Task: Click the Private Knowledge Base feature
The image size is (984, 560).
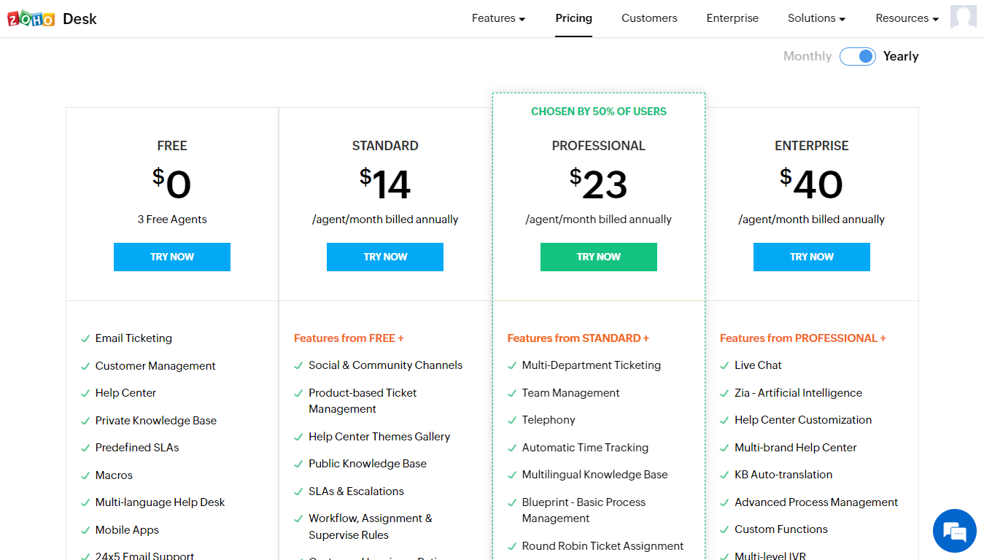Action: [156, 421]
